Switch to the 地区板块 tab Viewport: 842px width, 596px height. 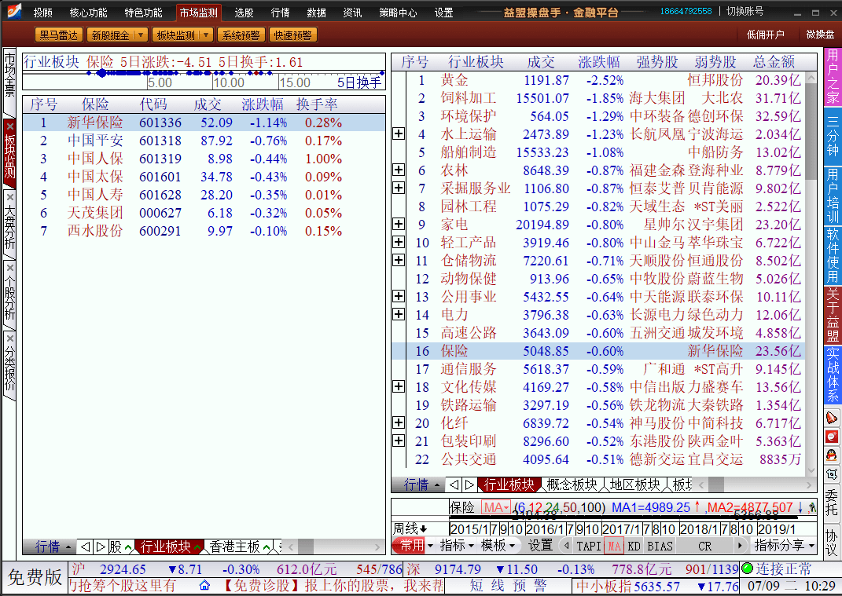pos(634,484)
